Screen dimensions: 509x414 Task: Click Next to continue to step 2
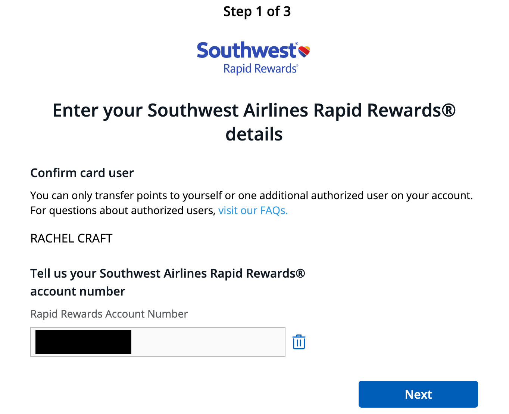(x=418, y=394)
